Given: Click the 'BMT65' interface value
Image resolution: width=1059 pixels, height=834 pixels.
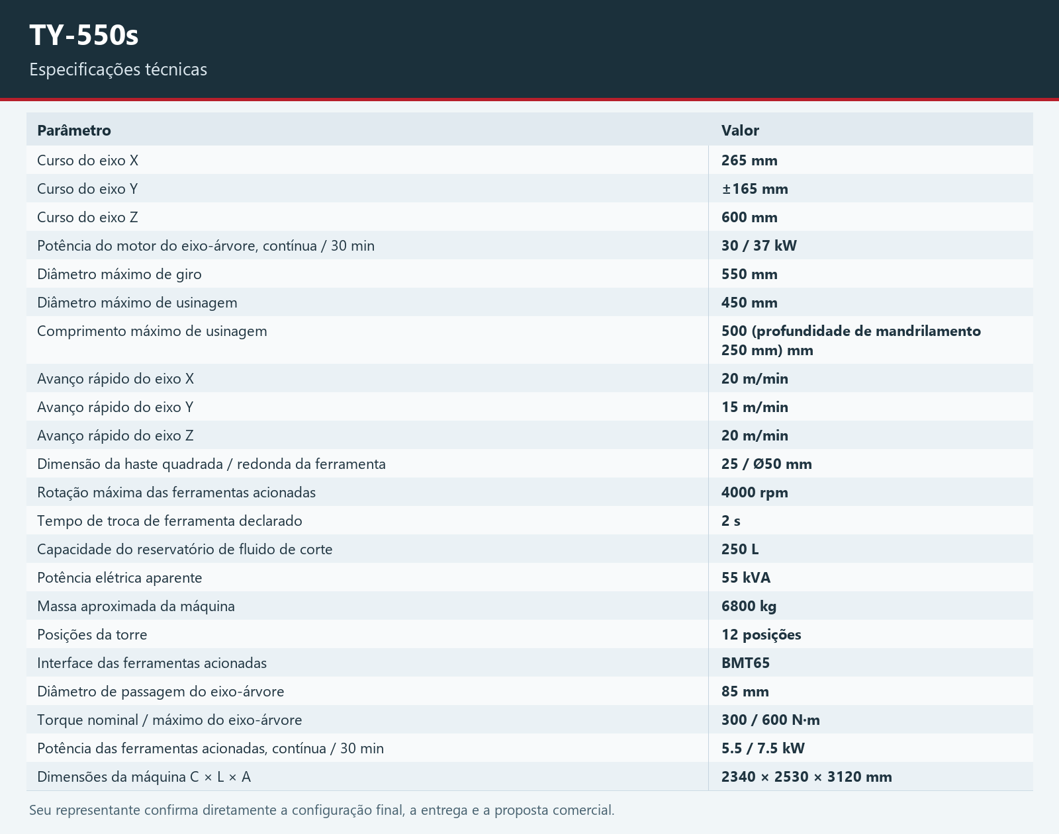Looking at the screenshot, I should [x=745, y=663].
